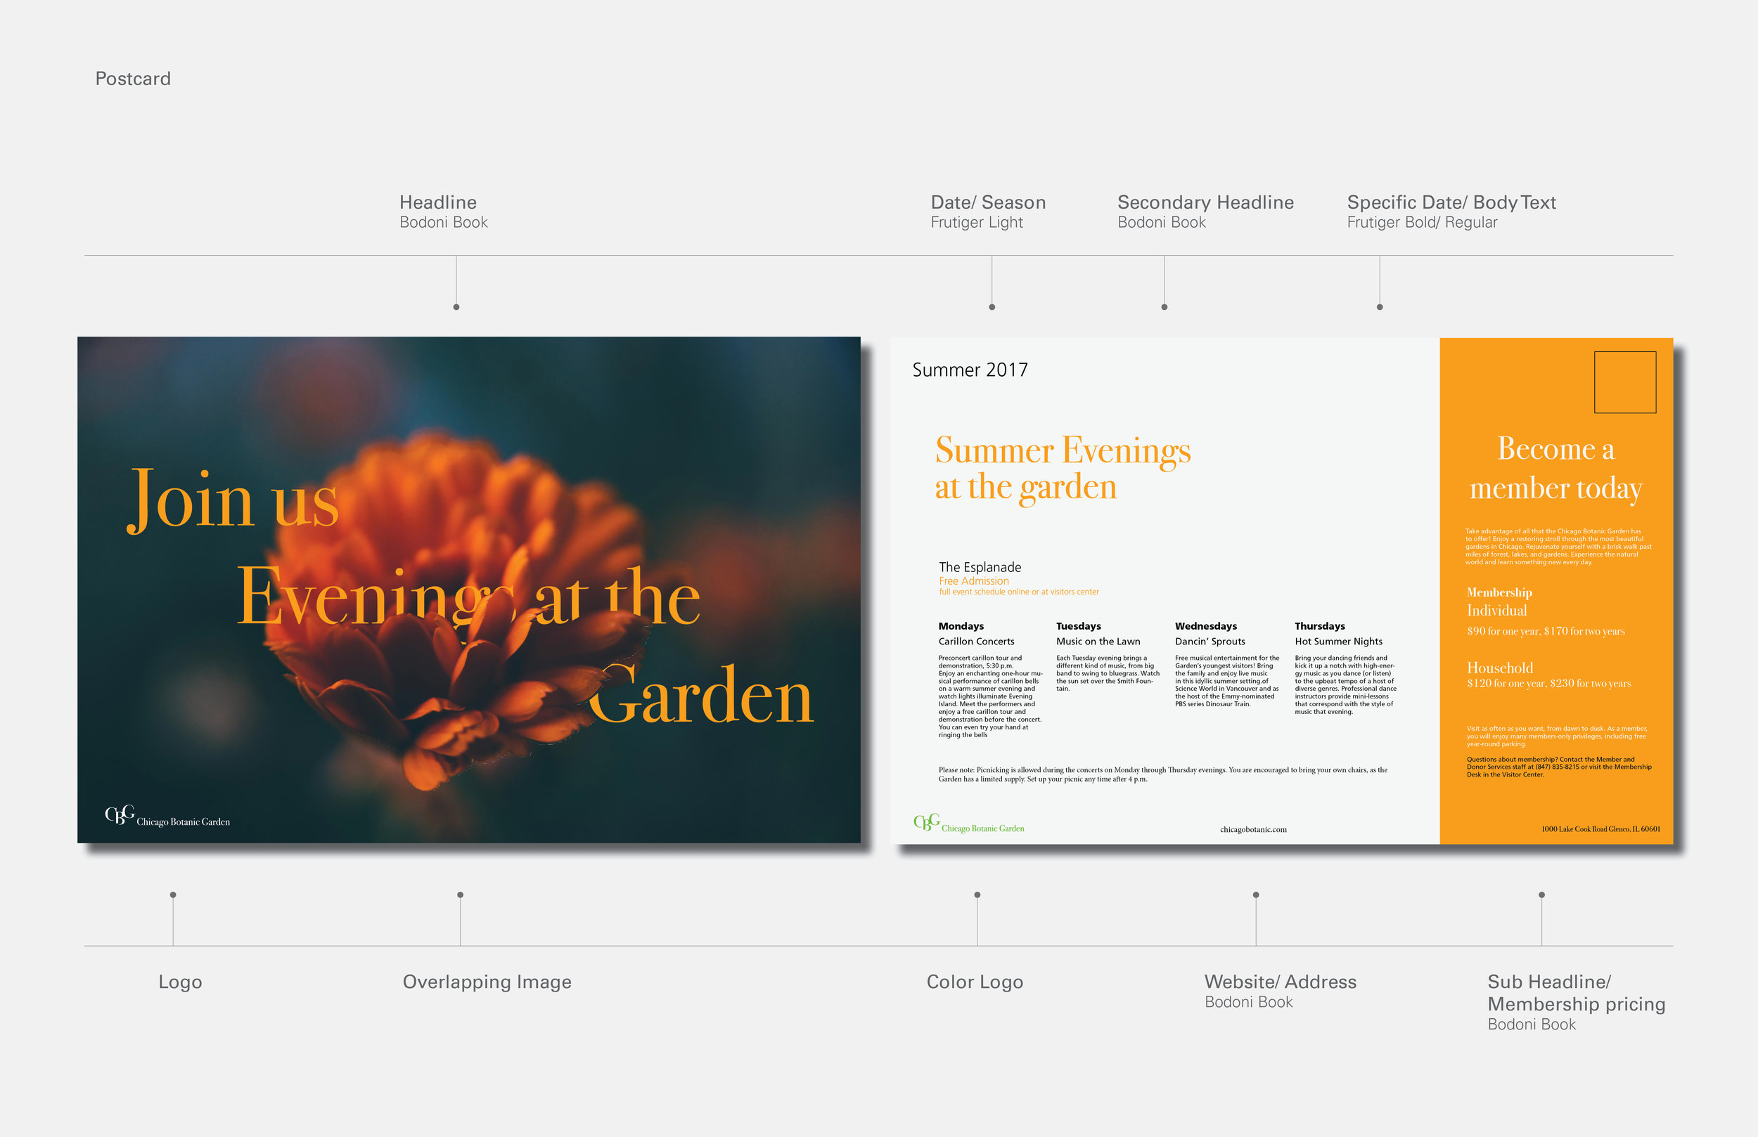Viewport: 1758px width, 1137px height.
Task: Click the 'Website/ Address' annotation label
Action: pyautogui.click(x=1280, y=982)
